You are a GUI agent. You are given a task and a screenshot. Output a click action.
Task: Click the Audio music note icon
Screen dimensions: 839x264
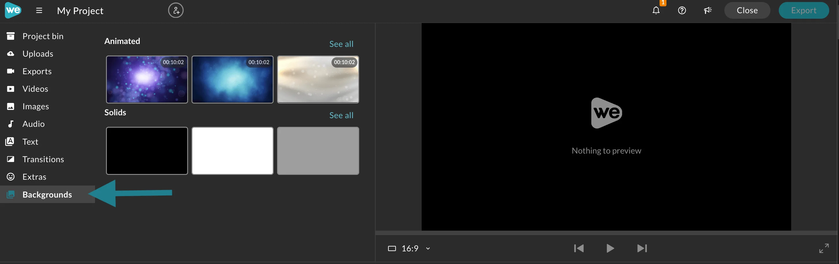pos(11,124)
